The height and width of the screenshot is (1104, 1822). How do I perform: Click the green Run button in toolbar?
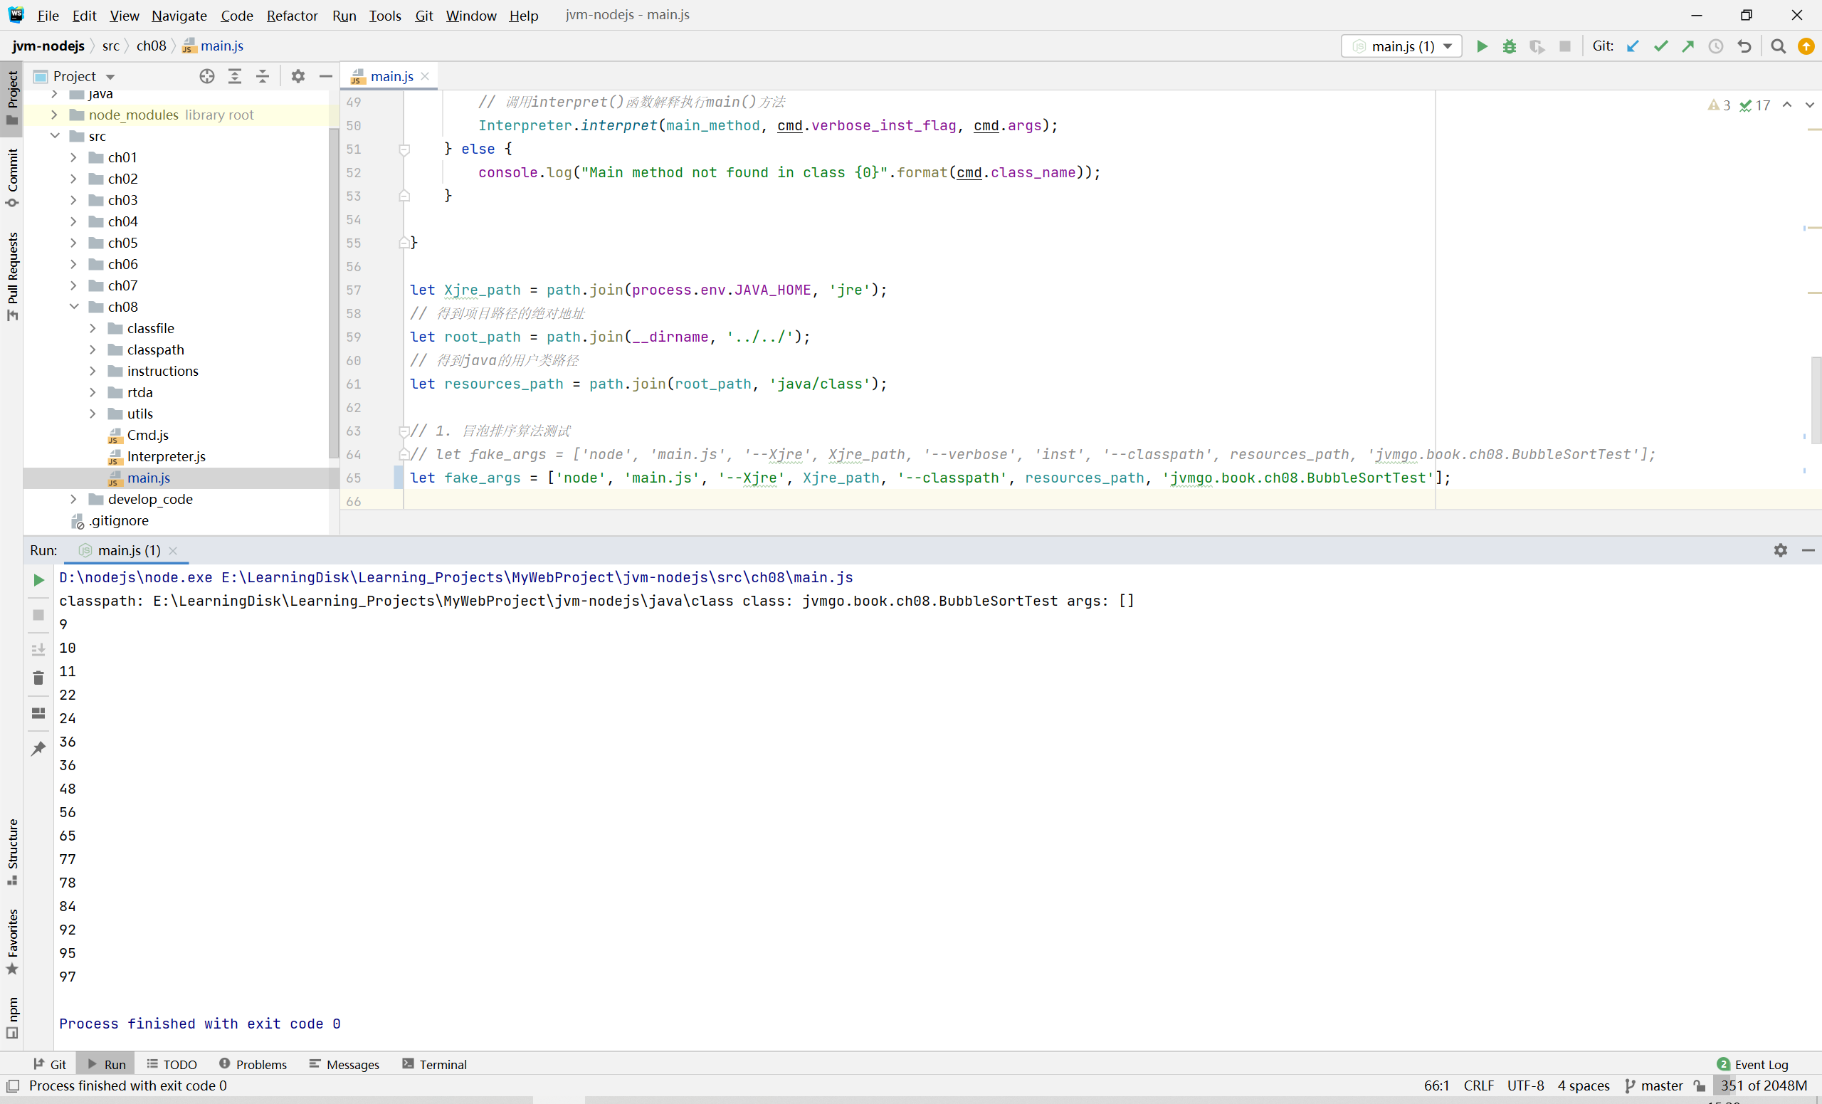[1481, 46]
